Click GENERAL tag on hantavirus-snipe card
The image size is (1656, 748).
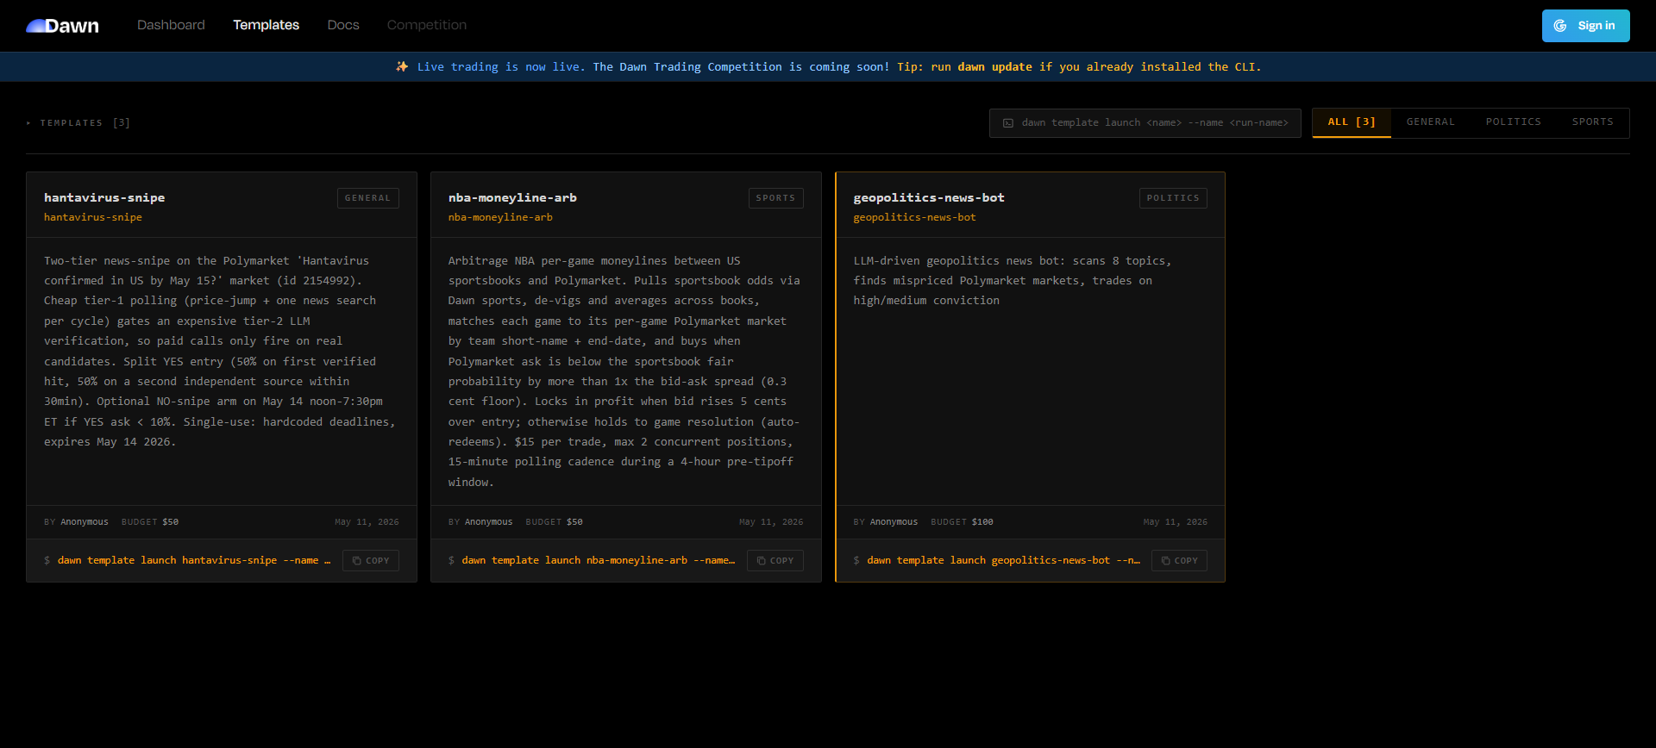pos(367,198)
